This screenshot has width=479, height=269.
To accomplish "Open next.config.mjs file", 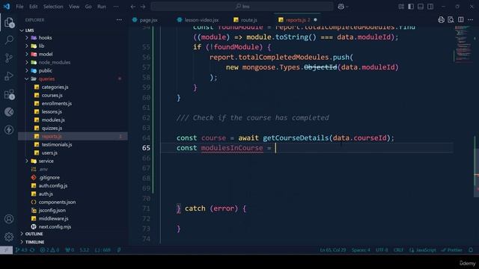I will (x=55, y=227).
